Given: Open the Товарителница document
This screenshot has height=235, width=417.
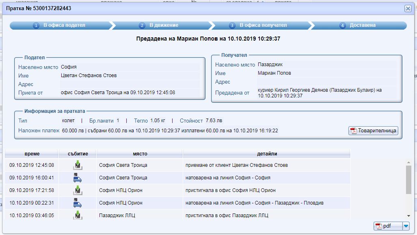Looking at the screenshot, I should (x=373, y=131).
